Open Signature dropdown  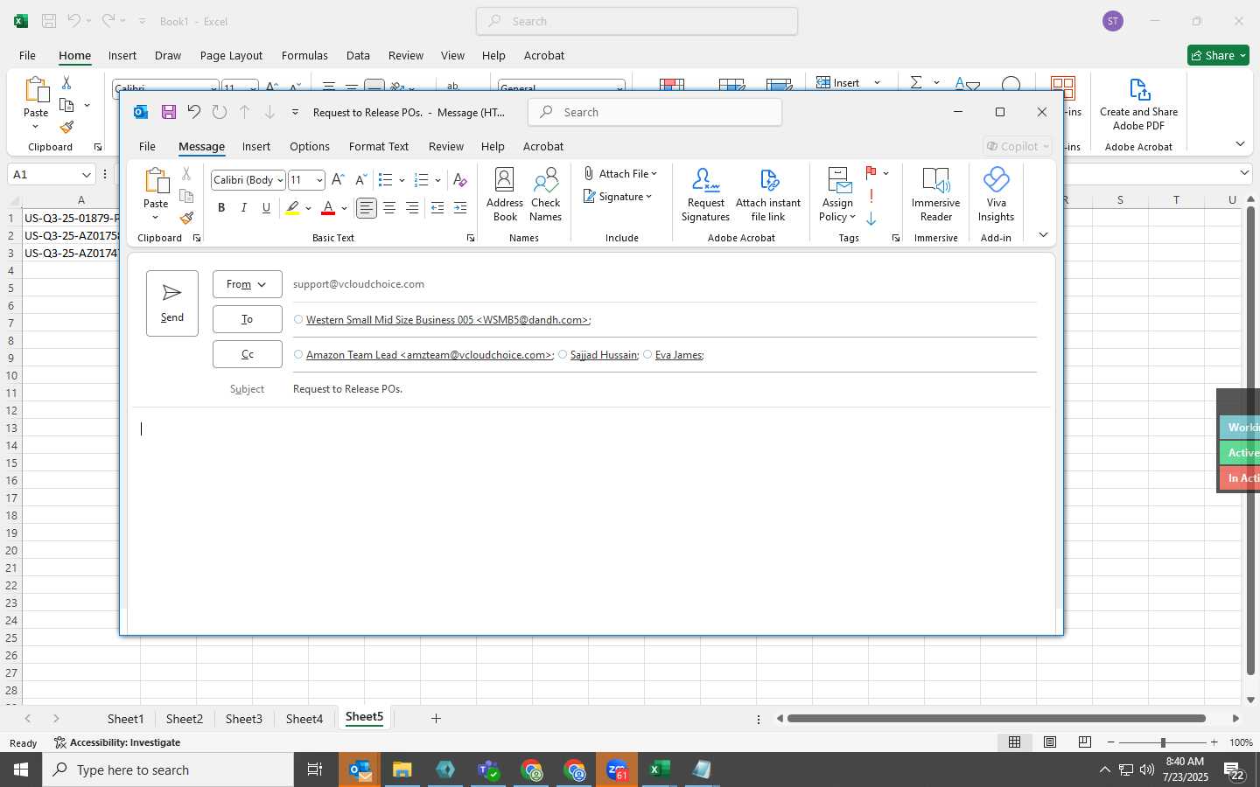click(618, 197)
